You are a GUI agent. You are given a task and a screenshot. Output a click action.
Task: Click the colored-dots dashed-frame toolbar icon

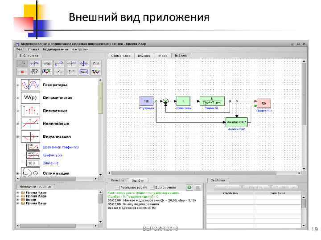[x=47, y=72]
